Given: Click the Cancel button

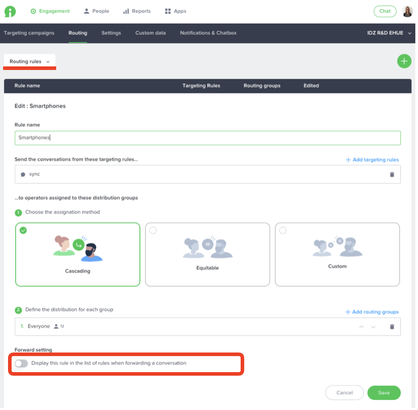Looking at the screenshot, I should click(344, 393).
